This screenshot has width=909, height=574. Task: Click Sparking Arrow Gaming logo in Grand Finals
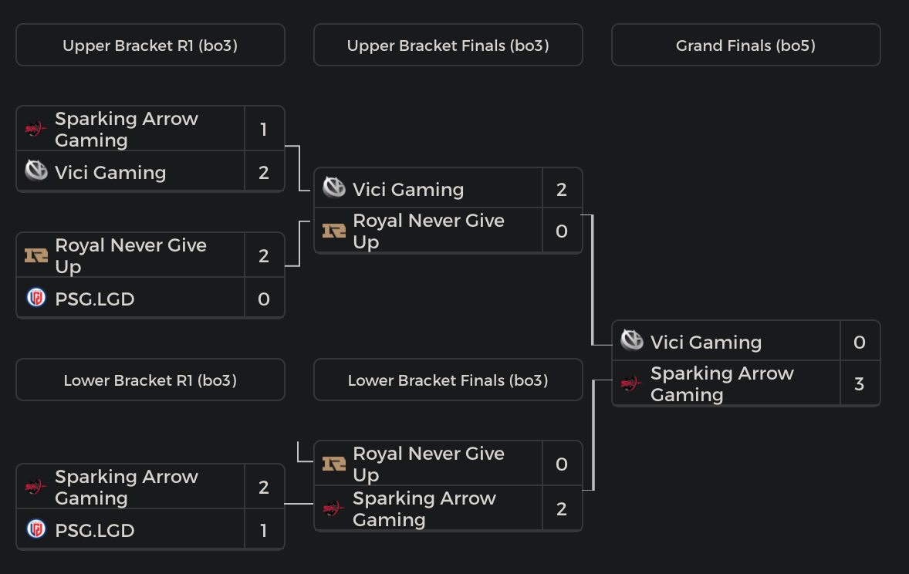click(x=631, y=383)
